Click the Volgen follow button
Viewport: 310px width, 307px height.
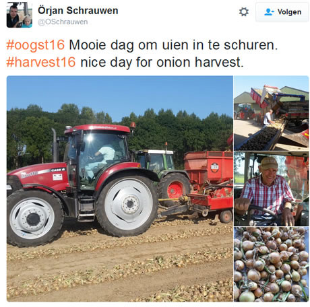[282, 12]
